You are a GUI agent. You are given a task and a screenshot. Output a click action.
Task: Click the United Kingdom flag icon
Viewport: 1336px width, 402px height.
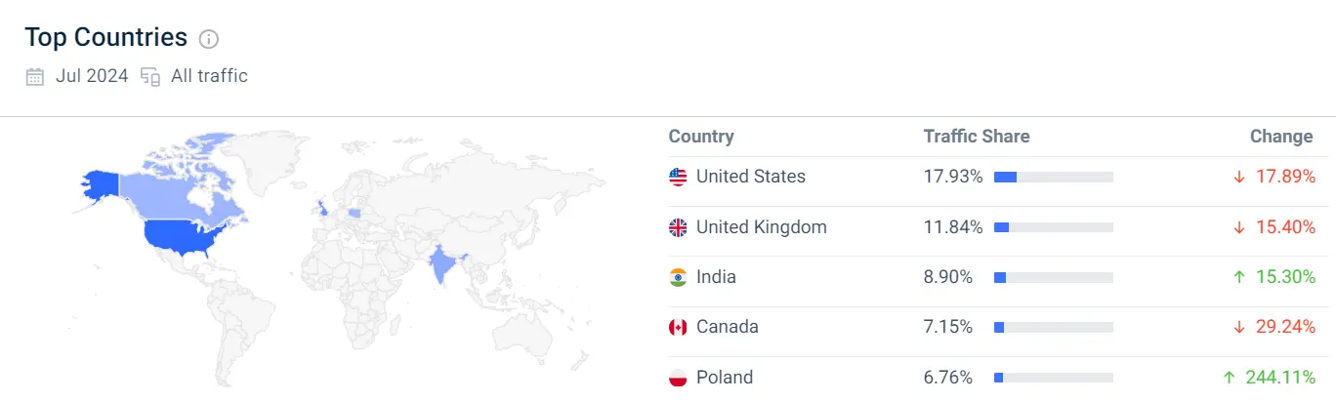(678, 227)
